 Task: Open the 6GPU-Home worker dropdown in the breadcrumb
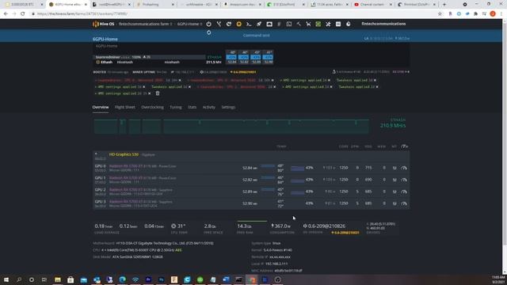(x=189, y=24)
